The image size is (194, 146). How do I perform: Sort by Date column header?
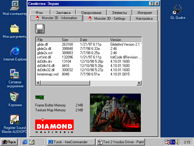pos(93,40)
